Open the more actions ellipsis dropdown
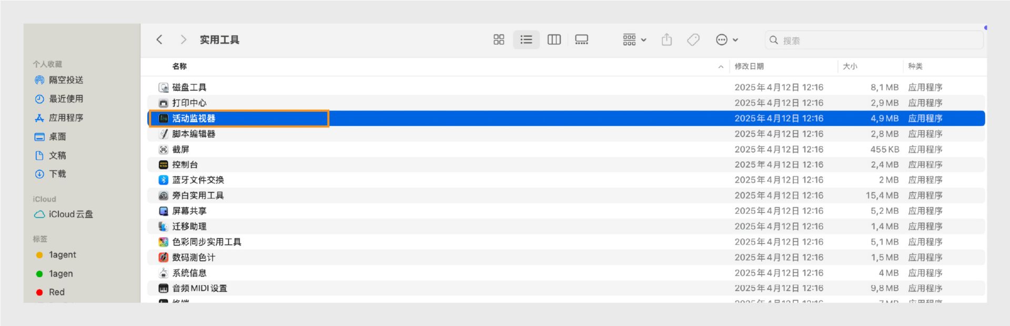The height and width of the screenshot is (326, 1010). click(x=727, y=40)
